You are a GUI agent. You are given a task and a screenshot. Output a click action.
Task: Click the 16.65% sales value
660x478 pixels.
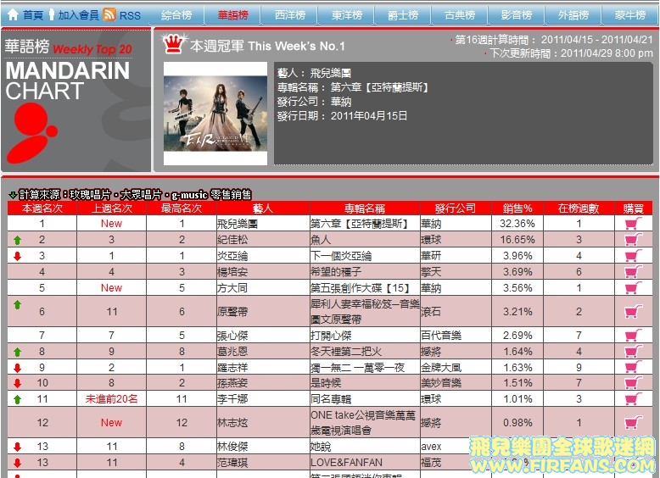click(x=517, y=240)
